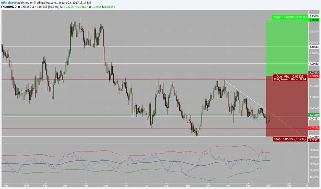
Task: Click the 30.0000 indicator scale value
Action: pyautogui.click(x=314, y=170)
